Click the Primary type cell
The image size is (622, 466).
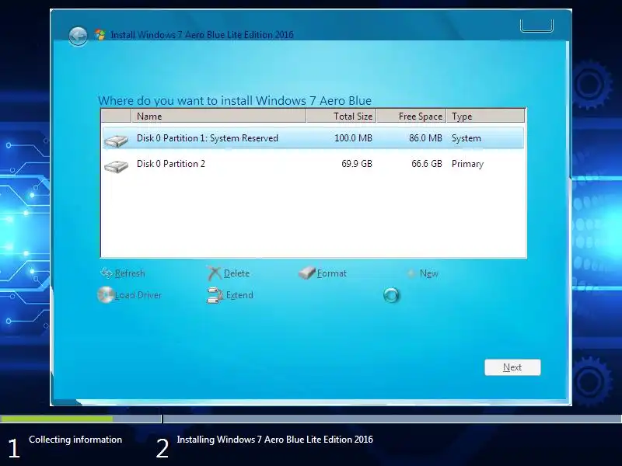click(x=467, y=164)
